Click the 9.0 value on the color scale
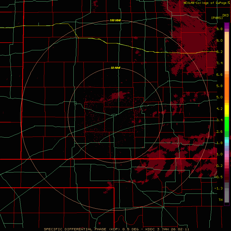The image size is (231, 231). click(219, 40)
